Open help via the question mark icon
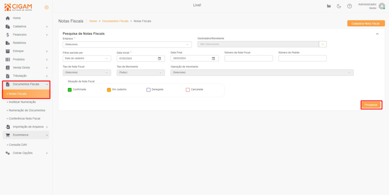This screenshot has width=389, height=195. 349,6
